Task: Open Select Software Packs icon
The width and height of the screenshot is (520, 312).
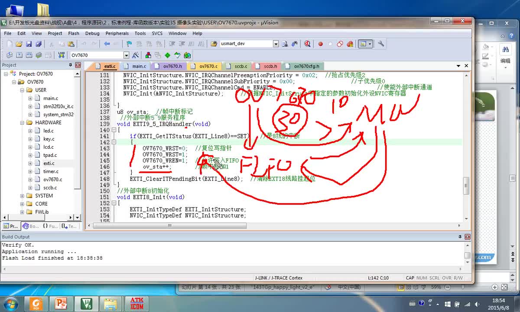Action: pos(177,55)
